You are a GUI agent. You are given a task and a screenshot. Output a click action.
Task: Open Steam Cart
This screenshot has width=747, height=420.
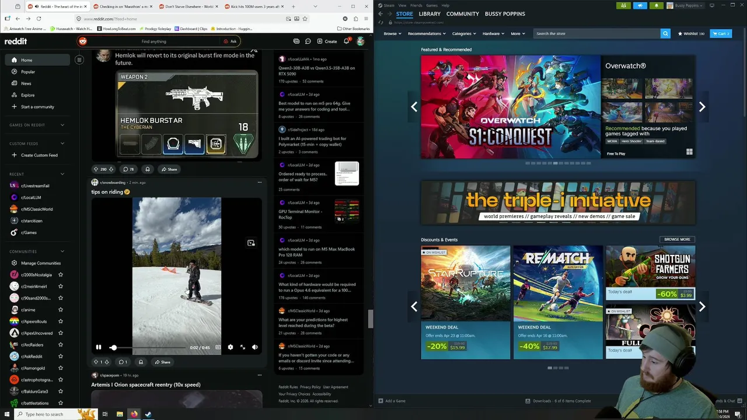click(721, 34)
